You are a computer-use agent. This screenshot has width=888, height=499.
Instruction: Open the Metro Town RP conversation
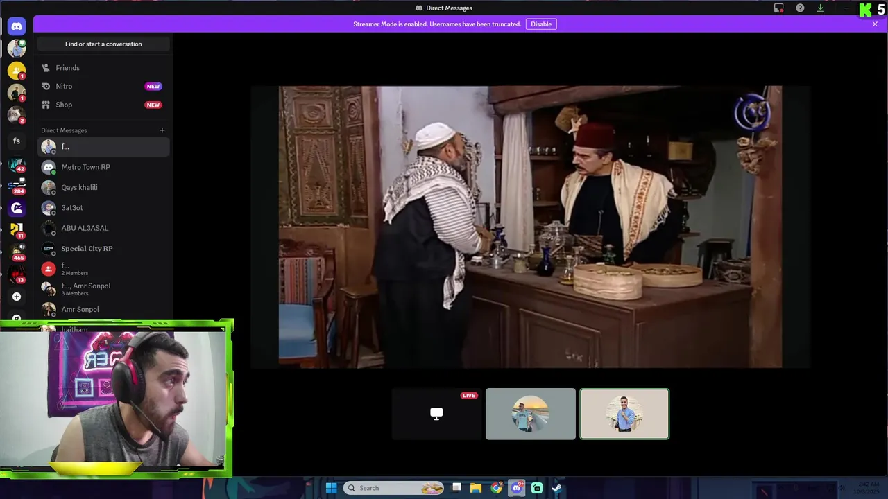tap(103, 167)
